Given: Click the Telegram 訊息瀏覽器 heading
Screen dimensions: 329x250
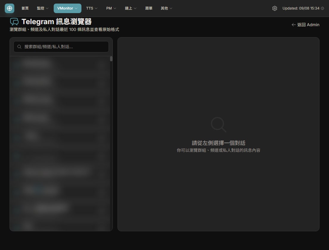Looking at the screenshot, I should (x=57, y=21).
